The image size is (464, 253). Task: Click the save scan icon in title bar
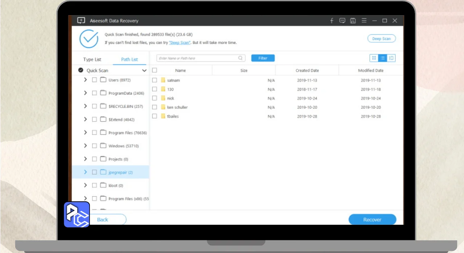353,21
